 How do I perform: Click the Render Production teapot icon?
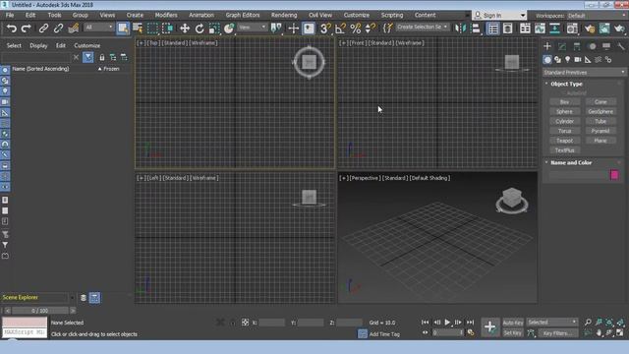pos(619,29)
